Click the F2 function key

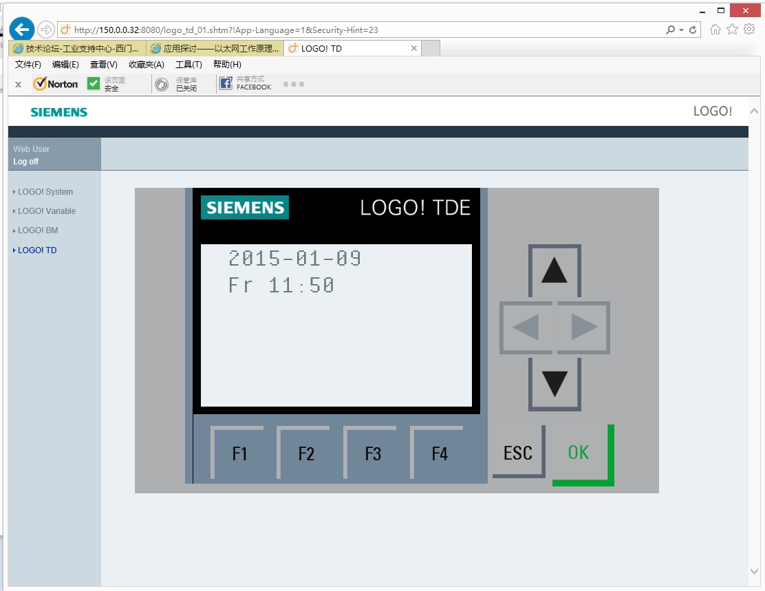(x=304, y=453)
